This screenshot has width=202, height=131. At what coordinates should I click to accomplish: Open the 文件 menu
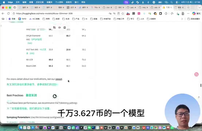pyautogui.click(x=18, y=2)
